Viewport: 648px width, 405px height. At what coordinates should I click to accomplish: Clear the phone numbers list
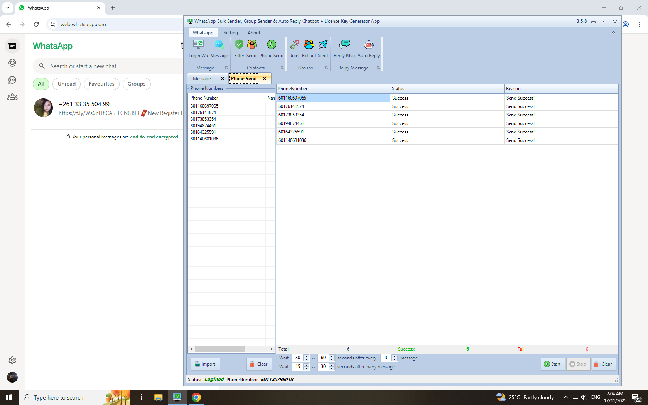click(x=259, y=364)
